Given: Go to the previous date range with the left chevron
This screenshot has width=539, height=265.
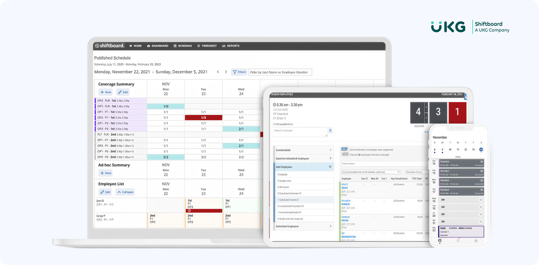Looking at the screenshot, I should (218, 72).
